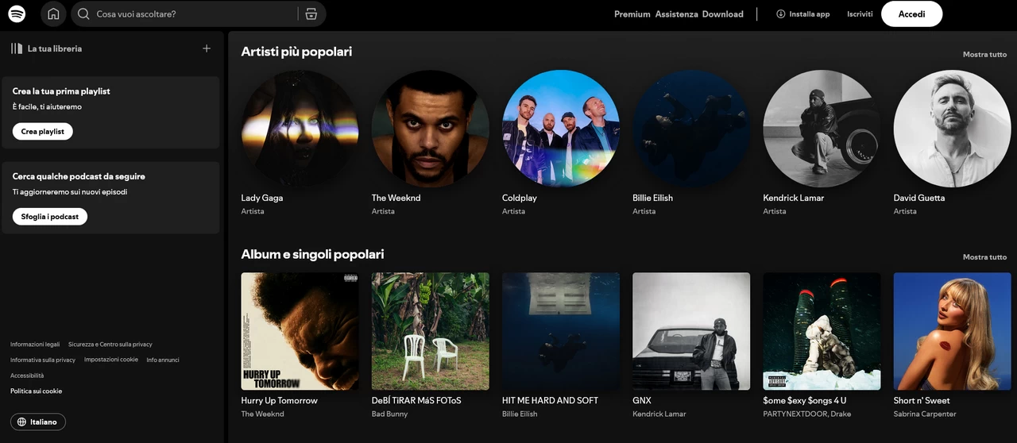Open Short n' Sweet album cover
Screen dimensions: 1017x443
tap(952, 331)
